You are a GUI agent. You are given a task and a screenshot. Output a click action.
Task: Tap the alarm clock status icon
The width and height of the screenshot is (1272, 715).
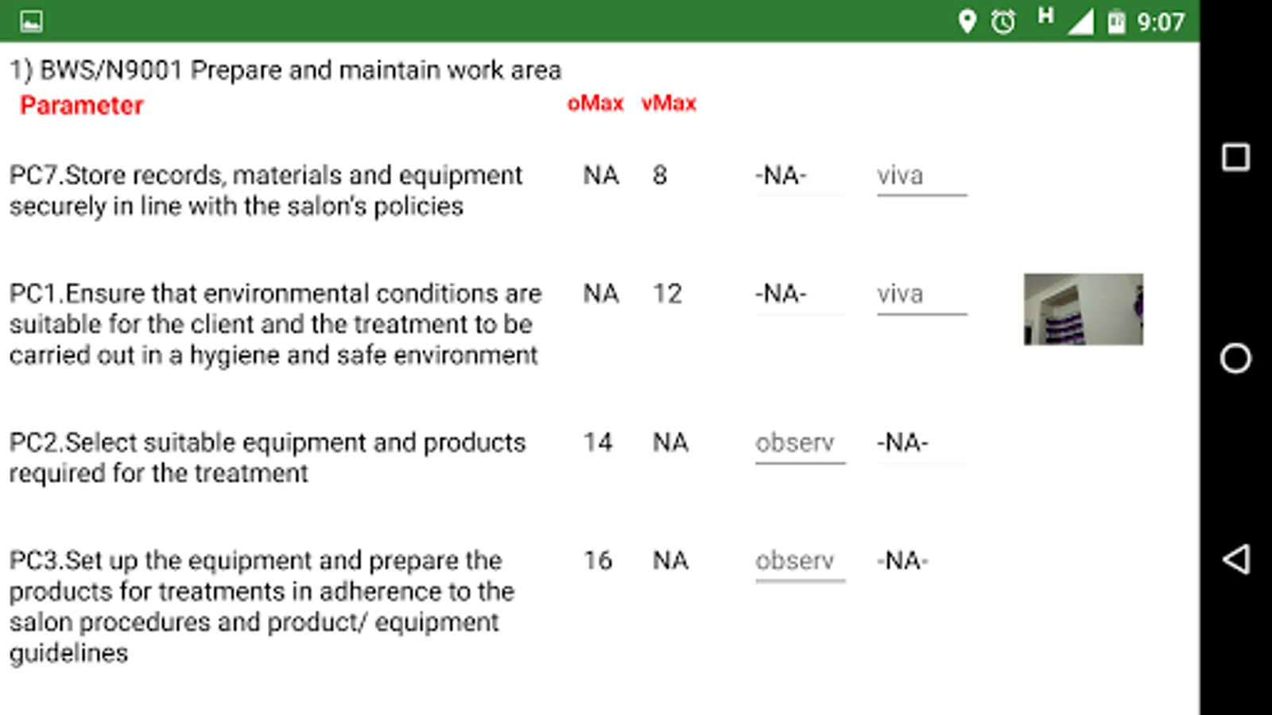point(1003,21)
